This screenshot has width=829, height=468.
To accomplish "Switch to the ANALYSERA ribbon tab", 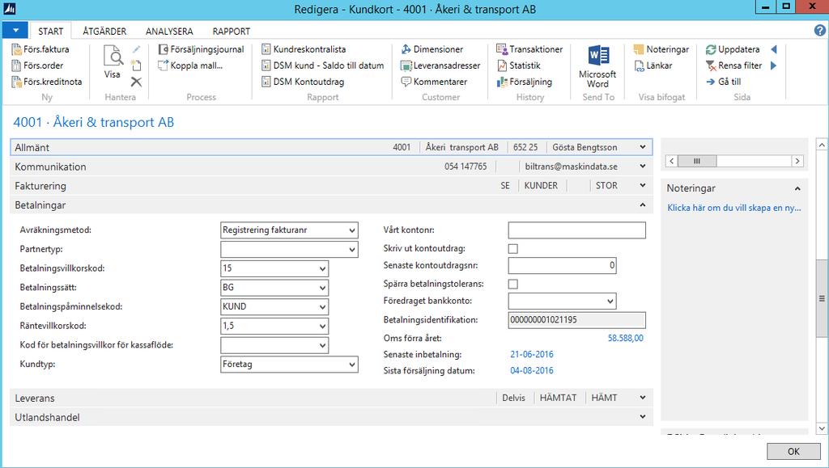I will click(x=169, y=32).
